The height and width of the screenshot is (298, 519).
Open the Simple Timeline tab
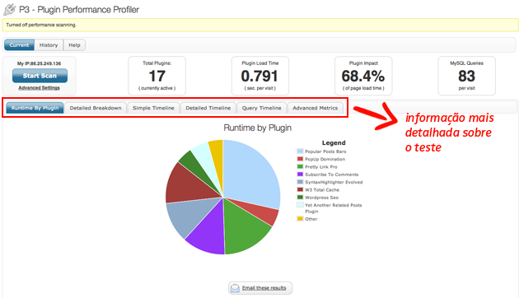153,108
